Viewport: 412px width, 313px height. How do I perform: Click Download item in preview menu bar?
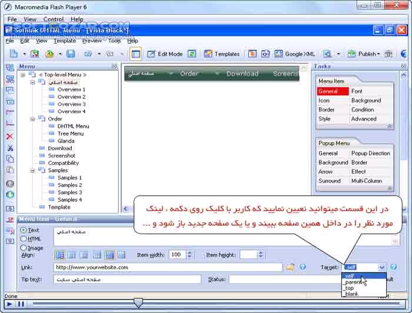[242, 74]
